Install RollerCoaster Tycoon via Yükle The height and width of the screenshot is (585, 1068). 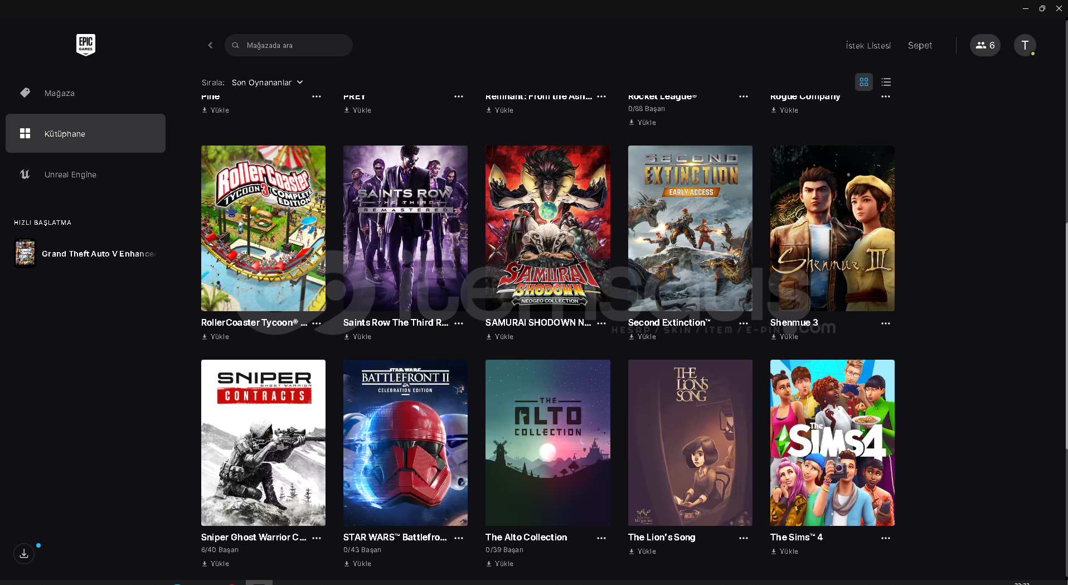216,337
